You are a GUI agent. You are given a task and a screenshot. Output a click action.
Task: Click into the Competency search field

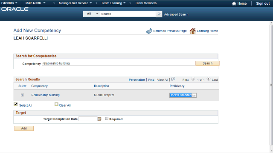point(119,63)
